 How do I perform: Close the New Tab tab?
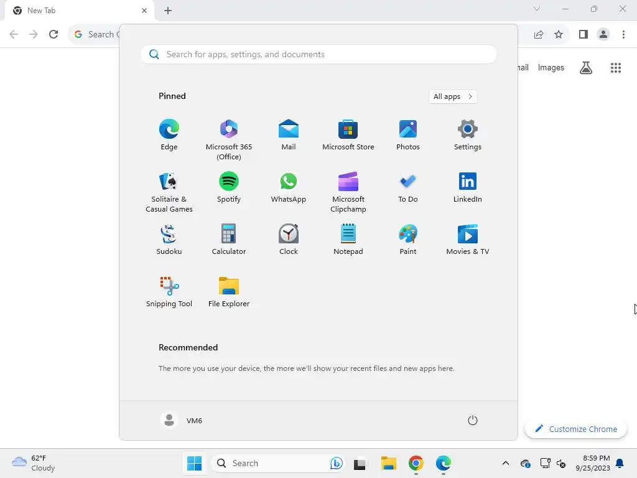144,11
